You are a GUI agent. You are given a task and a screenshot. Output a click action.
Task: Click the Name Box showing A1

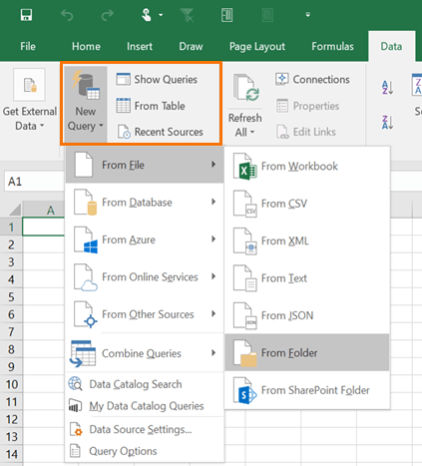[34, 182]
